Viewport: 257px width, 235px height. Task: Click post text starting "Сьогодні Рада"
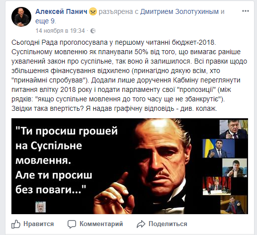(x=129, y=76)
